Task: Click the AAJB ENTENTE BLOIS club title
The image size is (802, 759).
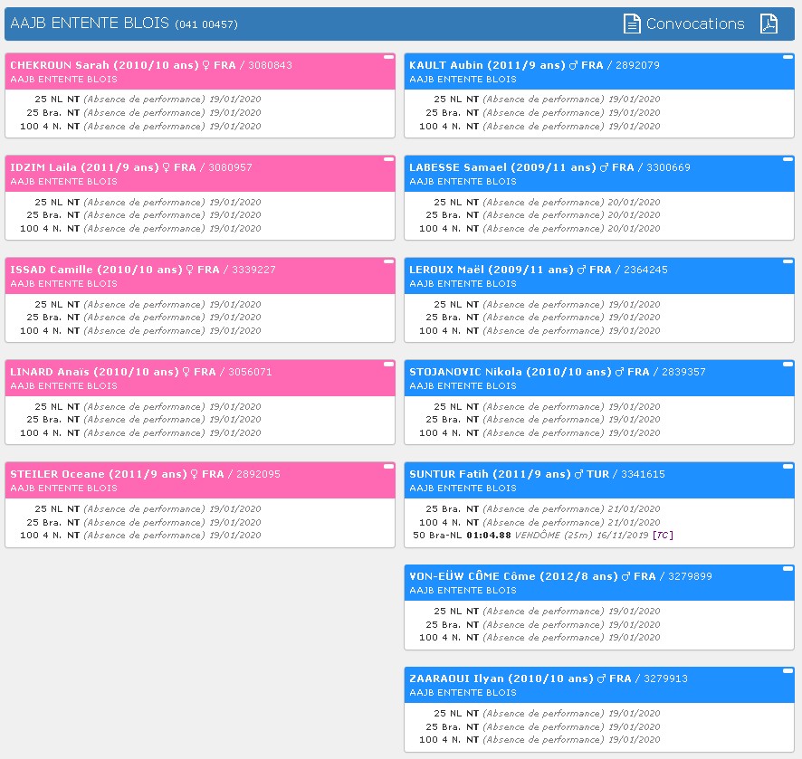Action: pyautogui.click(x=90, y=23)
